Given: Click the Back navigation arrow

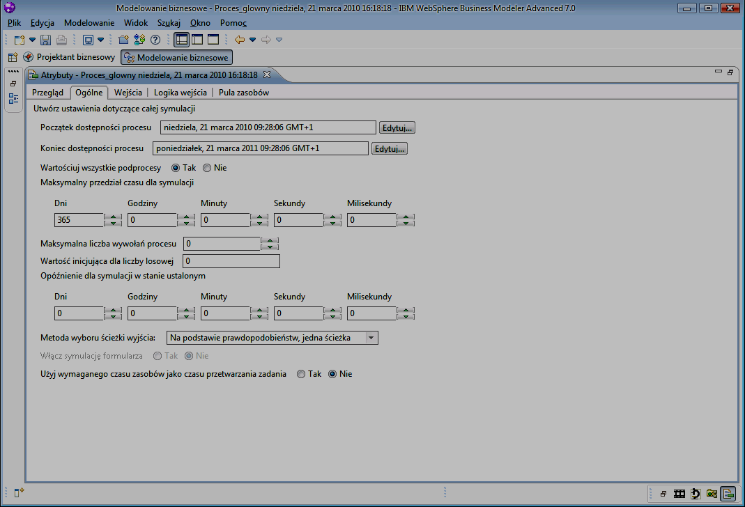Looking at the screenshot, I should (240, 40).
